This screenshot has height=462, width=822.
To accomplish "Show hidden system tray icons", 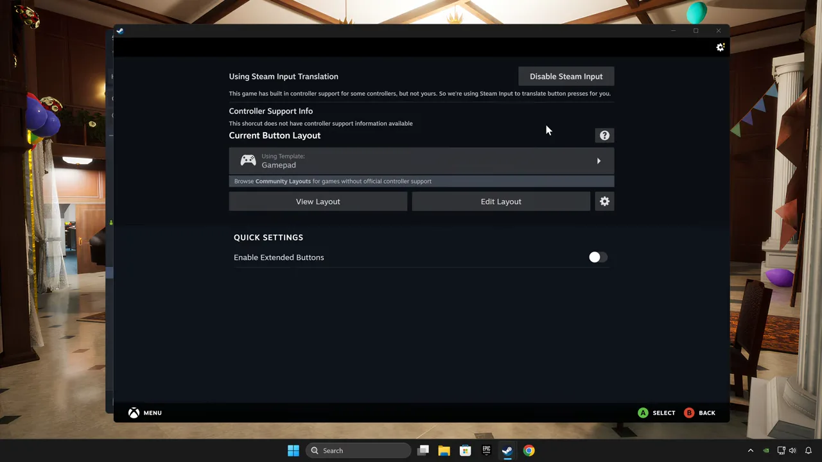I will point(750,450).
